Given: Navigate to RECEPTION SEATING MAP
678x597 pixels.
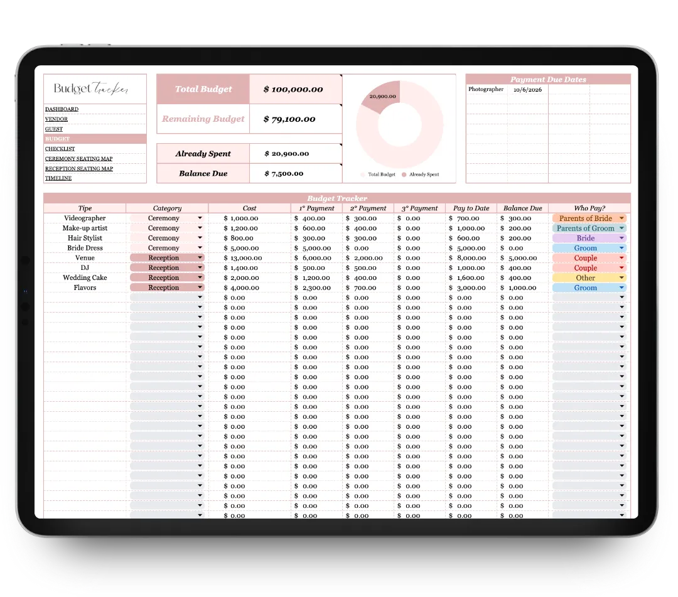Looking at the screenshot, I should tap(78, 168).
